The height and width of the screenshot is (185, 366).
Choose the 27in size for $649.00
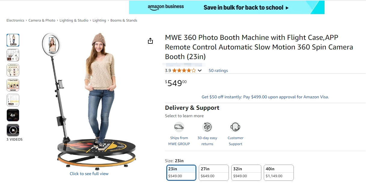pos(214,172)
